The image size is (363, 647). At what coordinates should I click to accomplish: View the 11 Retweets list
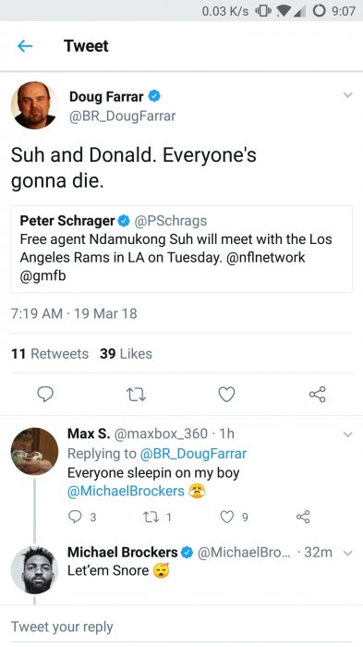click(x=50, y=354)
